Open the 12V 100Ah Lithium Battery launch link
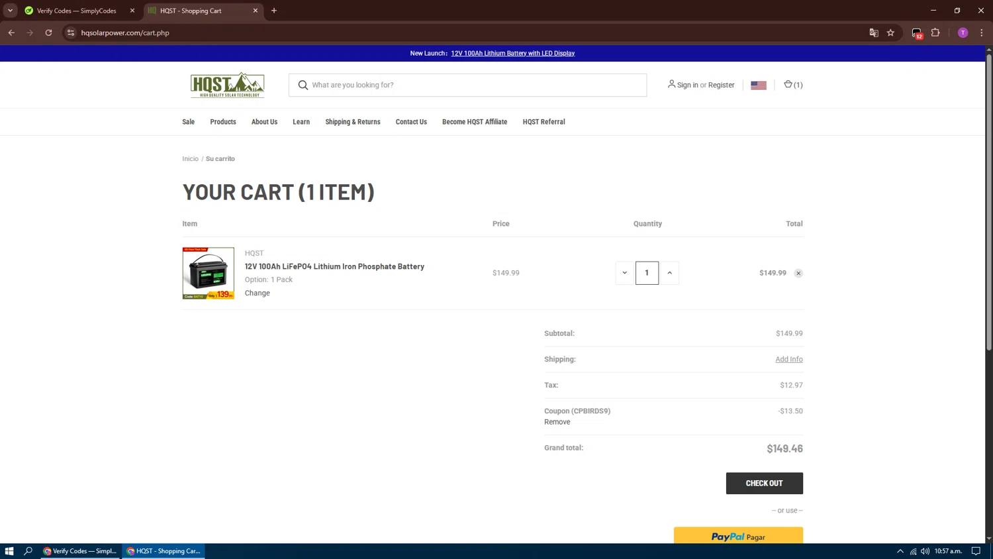This screenshot has width=993, height=559. pos(513,53)
